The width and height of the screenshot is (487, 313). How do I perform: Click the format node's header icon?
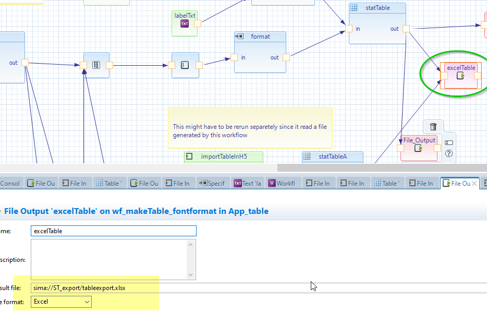[240, 37]
